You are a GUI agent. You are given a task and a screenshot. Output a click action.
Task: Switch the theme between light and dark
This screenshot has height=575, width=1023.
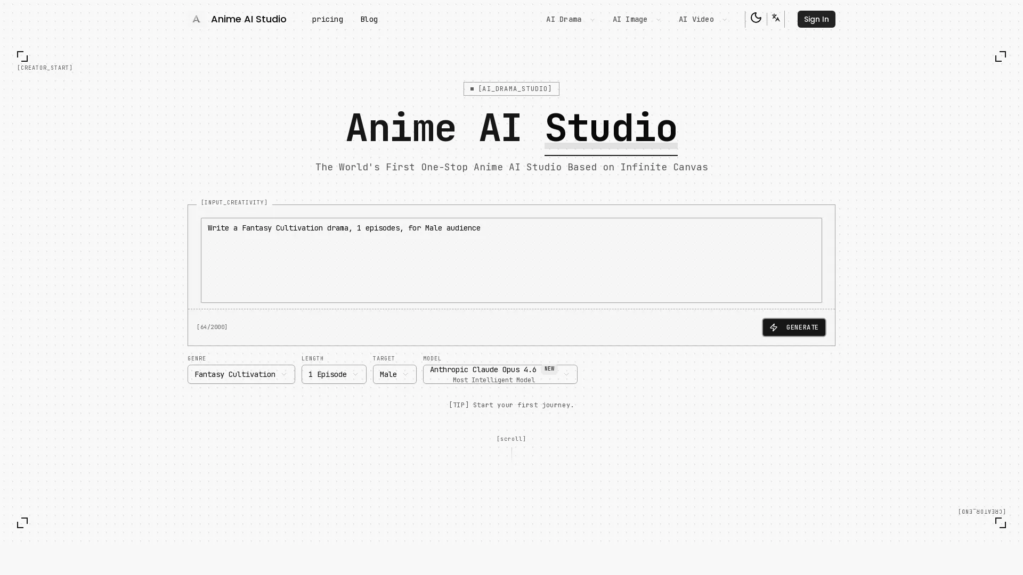[x=756, y=18]
